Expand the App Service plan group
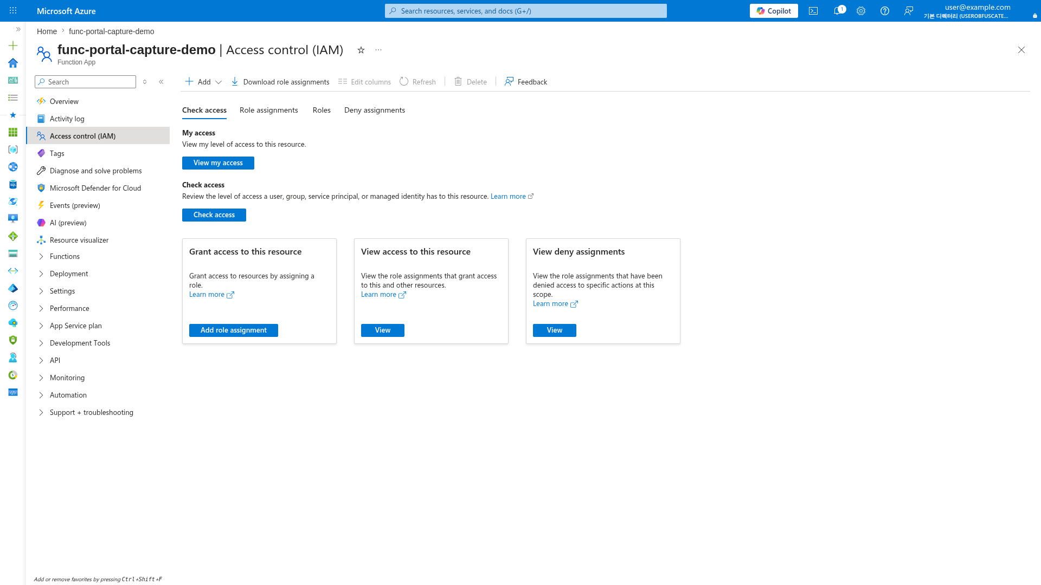The height and width of the screenshot is (585, 1041). click(x=98, y=326)
